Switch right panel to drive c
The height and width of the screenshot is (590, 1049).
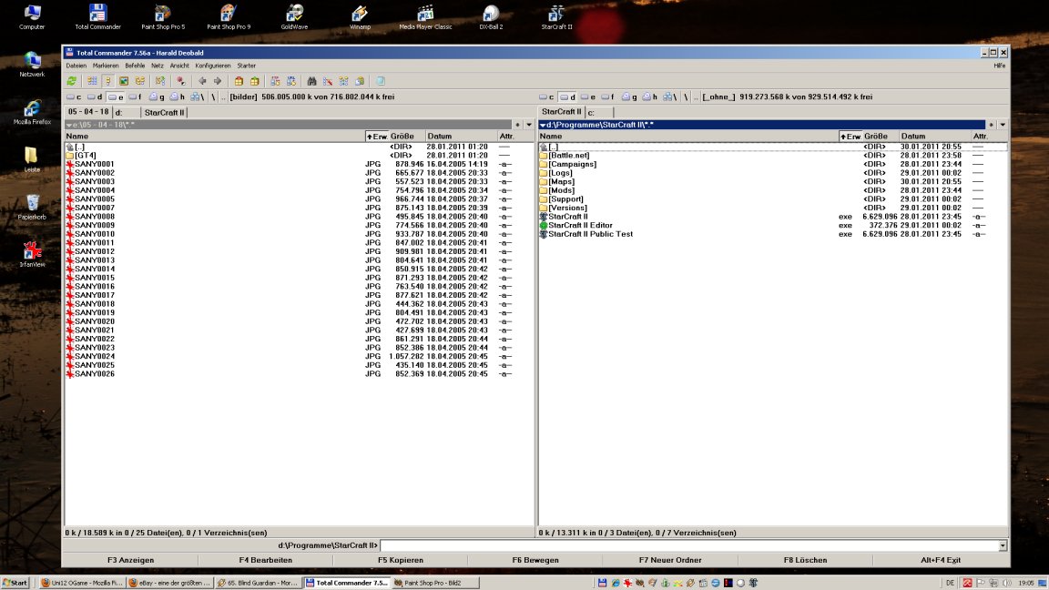(546, 97)
